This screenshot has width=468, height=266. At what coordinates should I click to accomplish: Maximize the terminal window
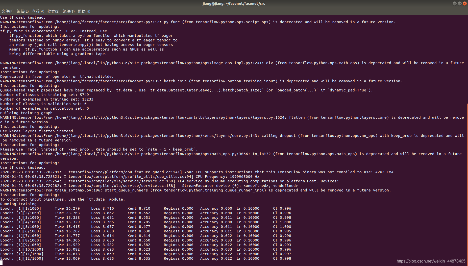[x=459, y=4]
